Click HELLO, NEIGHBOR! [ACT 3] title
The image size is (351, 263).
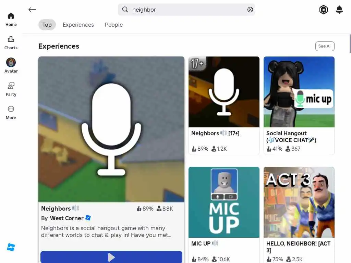298,247
